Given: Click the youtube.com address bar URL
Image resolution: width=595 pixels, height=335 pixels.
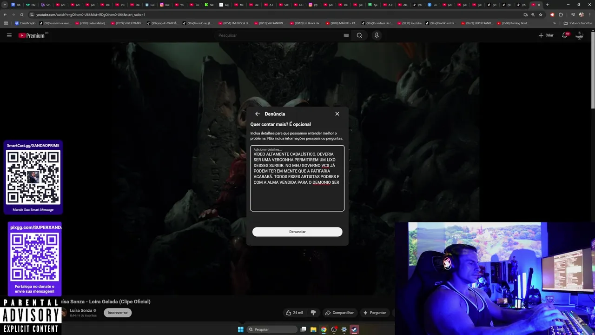Looking at the screenshot, I should [x=91, y=14].
